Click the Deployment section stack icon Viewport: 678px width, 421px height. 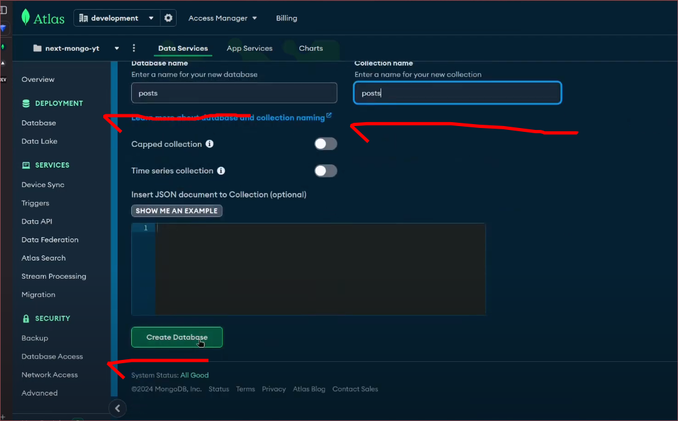point(26,103)
